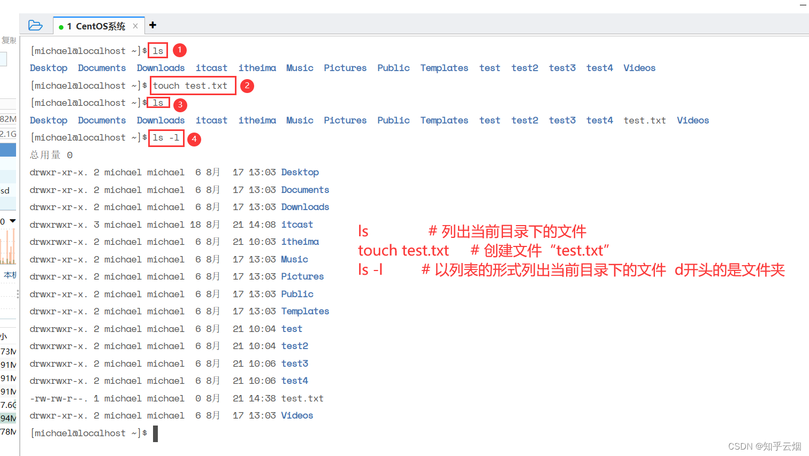Click the sidebar splitter handle dots
Viewport: 809px width, 456px height.
[x=18, y=294]
